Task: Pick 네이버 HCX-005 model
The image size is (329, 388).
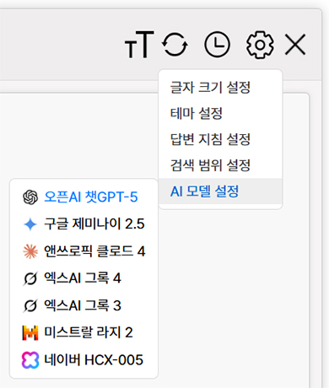Action: coord(84,360)
